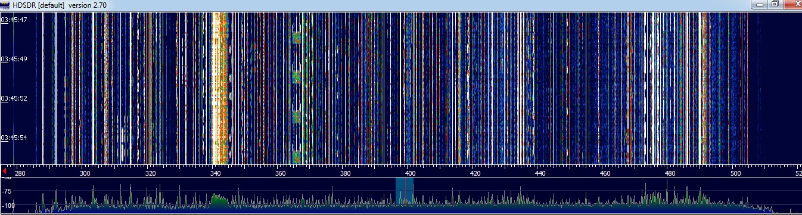Click the 300 frequency scale label

tap(85, 173)
